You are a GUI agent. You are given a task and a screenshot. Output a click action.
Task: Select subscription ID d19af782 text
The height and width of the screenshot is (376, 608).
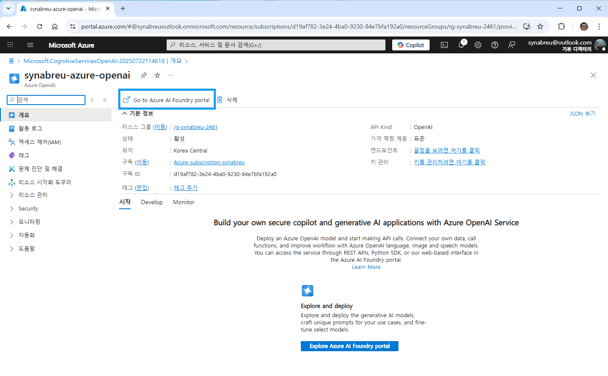pos(225,174)
